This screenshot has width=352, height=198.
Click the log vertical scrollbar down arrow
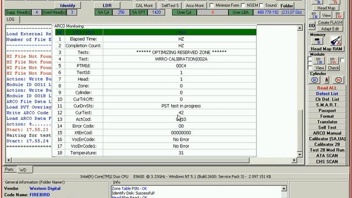click(299, 155)
